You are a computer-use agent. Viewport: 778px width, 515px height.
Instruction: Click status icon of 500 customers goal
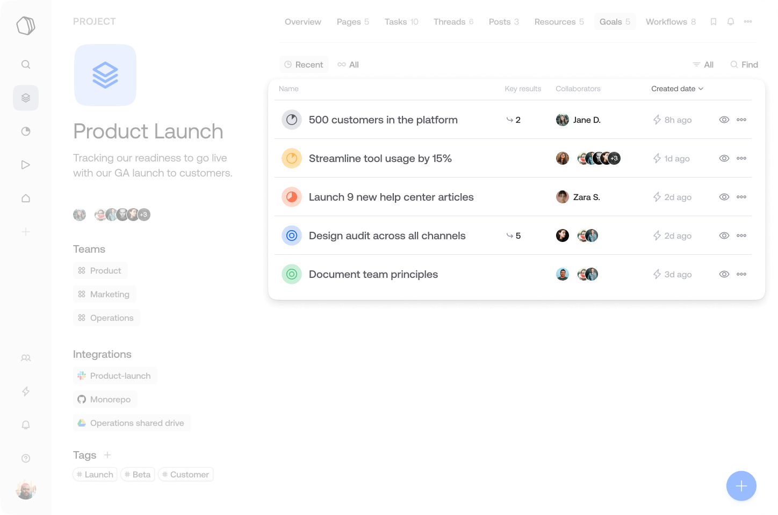tap(292, 120)
